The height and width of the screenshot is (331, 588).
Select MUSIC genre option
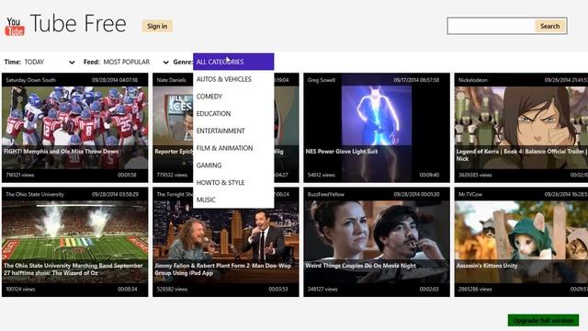(x=233, y=200)
